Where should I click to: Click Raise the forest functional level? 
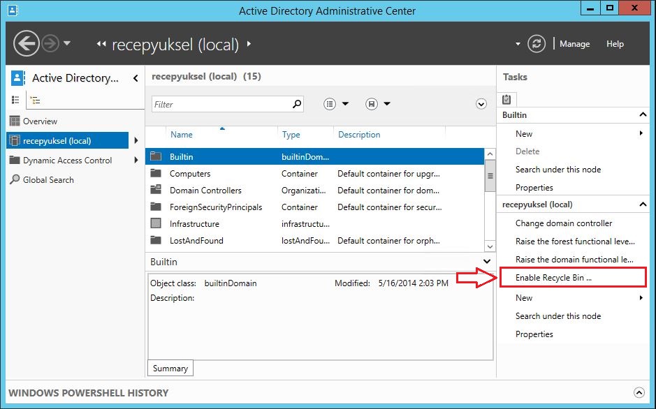tap(575, 241)
